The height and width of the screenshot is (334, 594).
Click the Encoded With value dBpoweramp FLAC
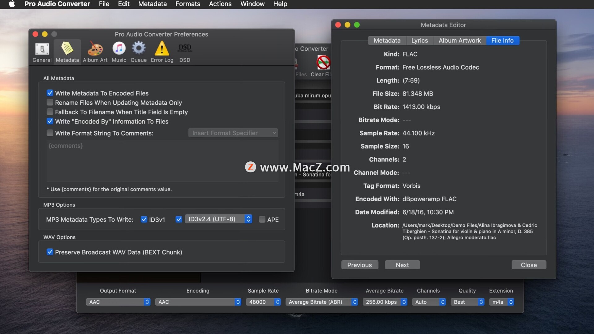[429, 199]
